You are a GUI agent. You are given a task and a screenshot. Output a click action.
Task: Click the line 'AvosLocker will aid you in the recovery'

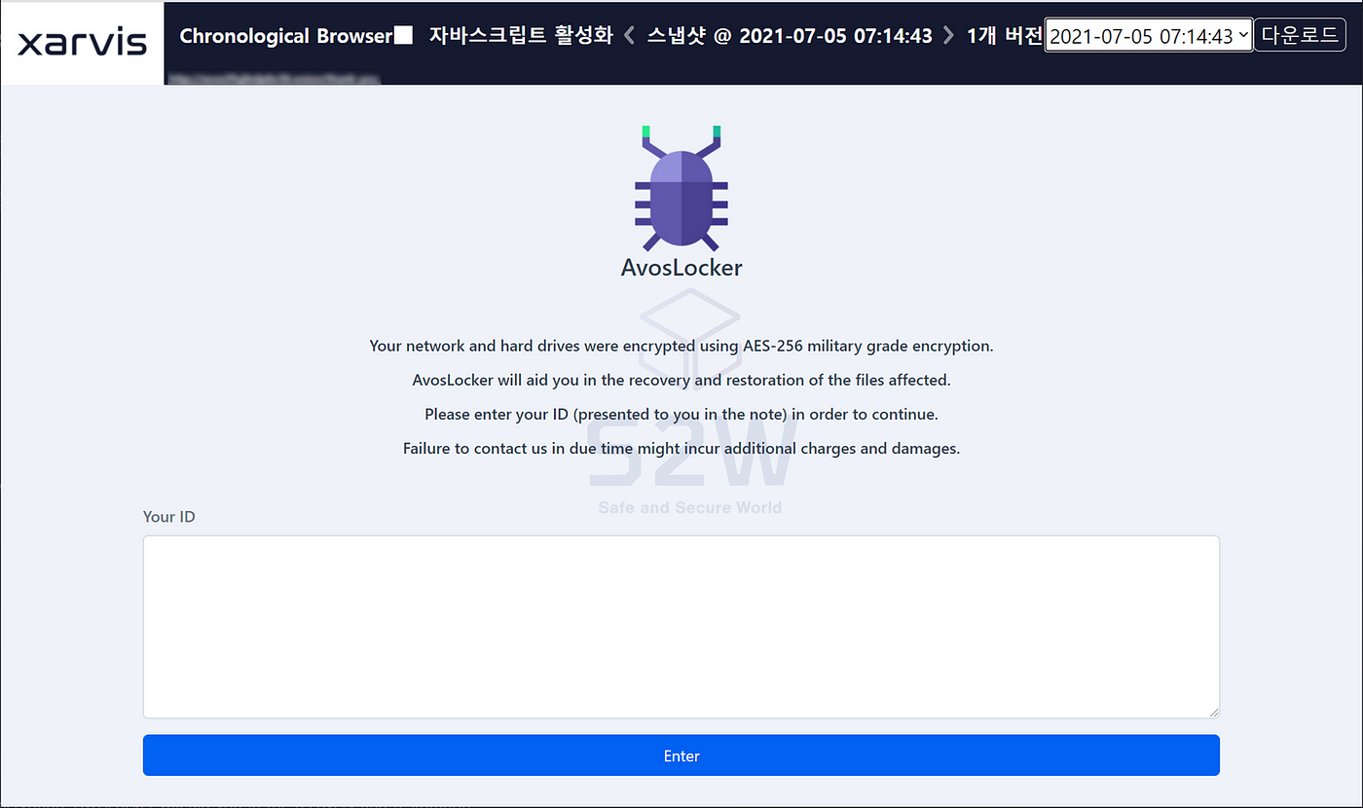click(x=681, y=380)
